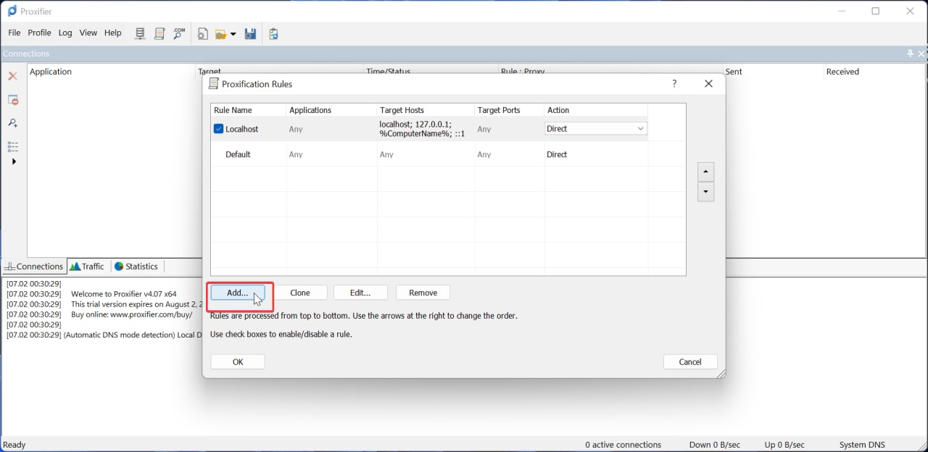Click 'System DNS' in the status bar
The height and width of the screenshot is (452, 928).
862,445
